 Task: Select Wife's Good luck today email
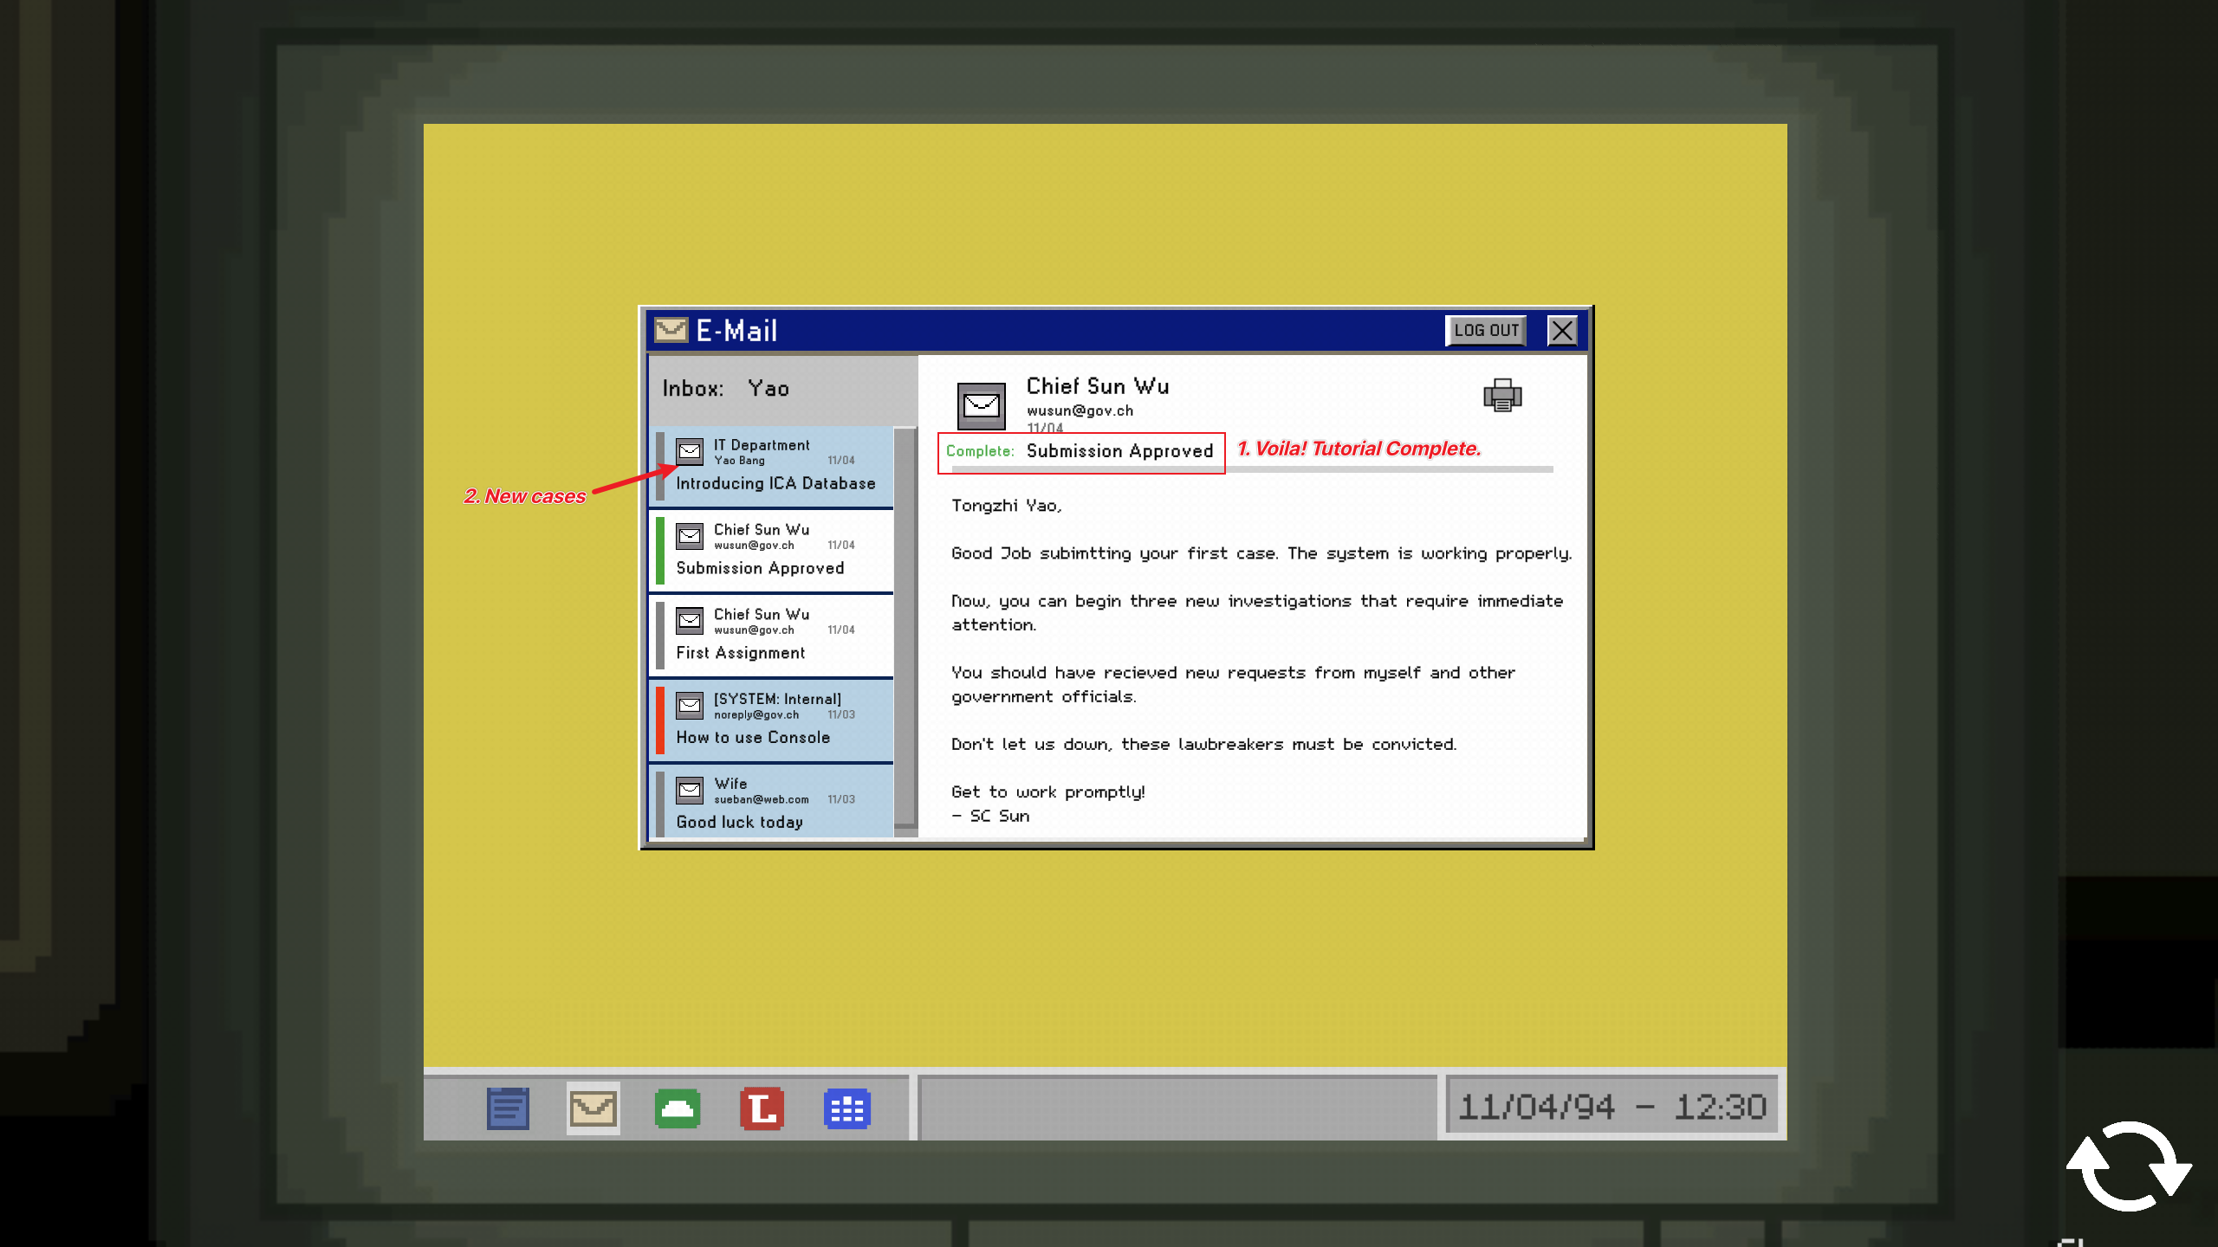pyautogui.click(x=773, y=804)
